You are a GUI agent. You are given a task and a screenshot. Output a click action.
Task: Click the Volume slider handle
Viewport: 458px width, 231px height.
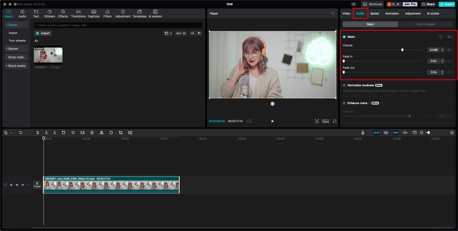[402, 50]
